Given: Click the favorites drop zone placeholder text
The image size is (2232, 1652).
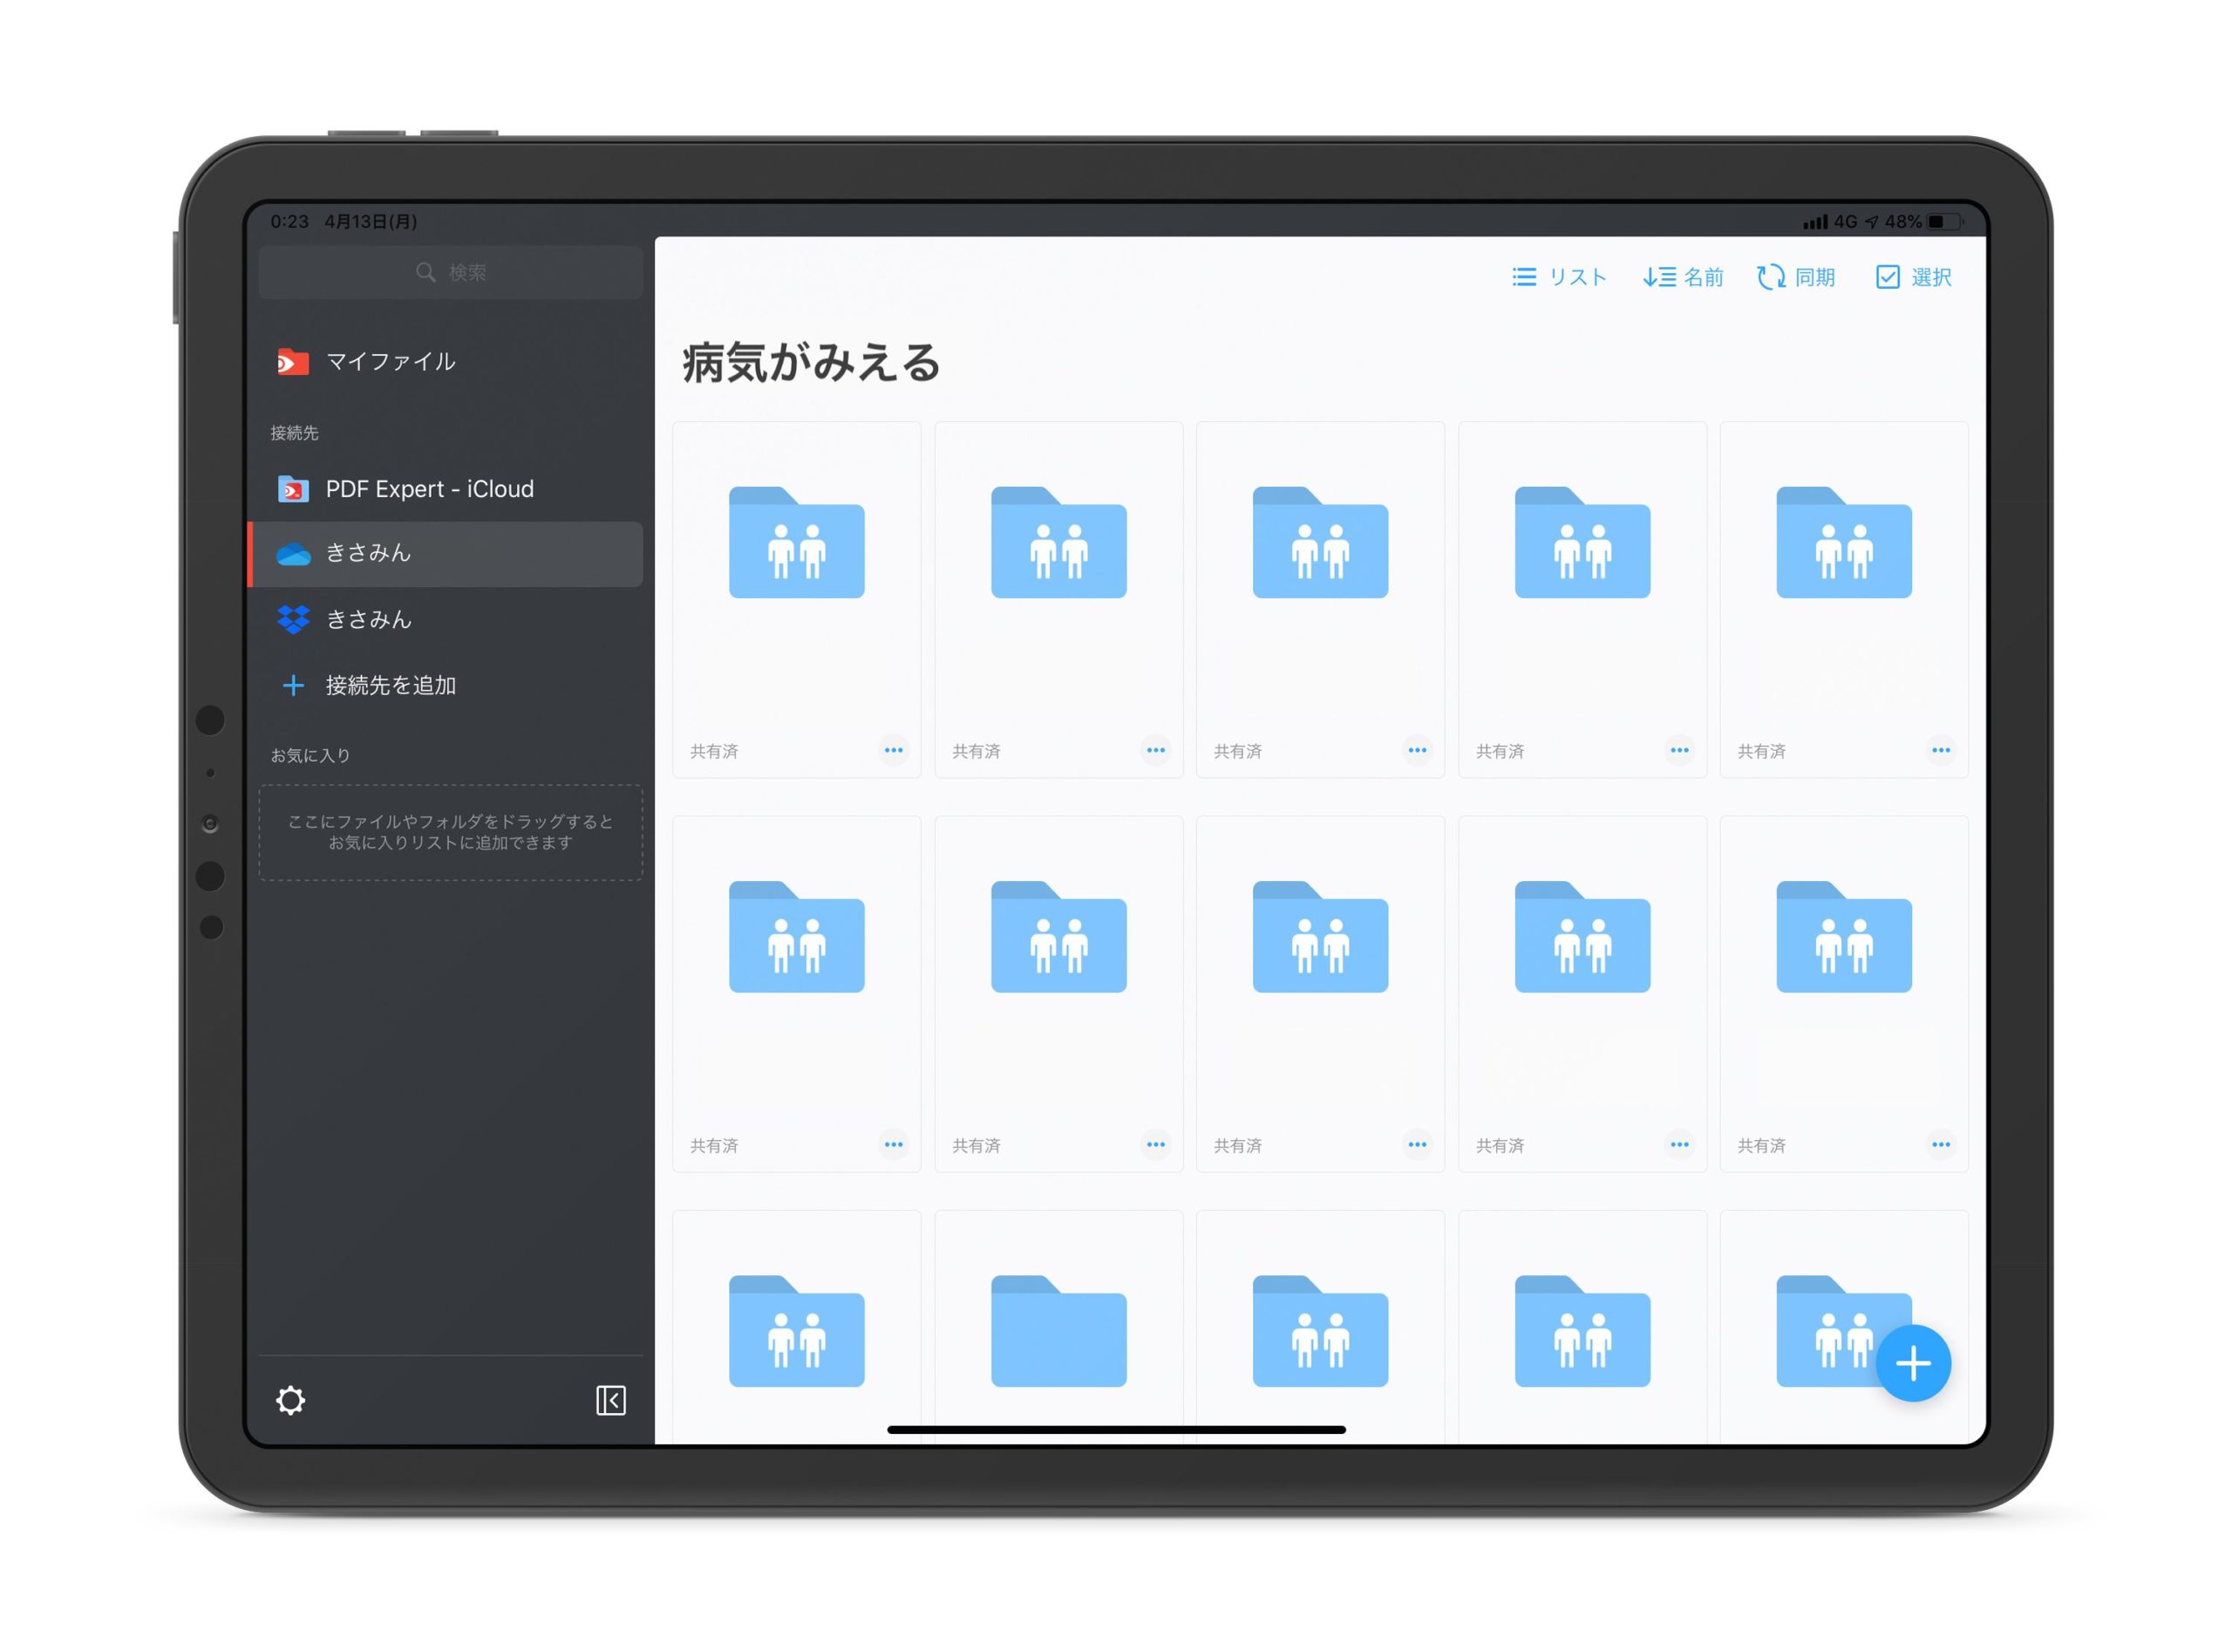Looking at the screenshot, I should 450,832.
